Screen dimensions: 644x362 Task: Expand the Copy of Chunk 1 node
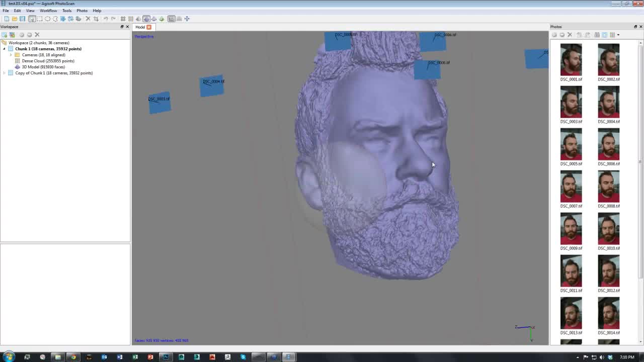pos(5,73)
